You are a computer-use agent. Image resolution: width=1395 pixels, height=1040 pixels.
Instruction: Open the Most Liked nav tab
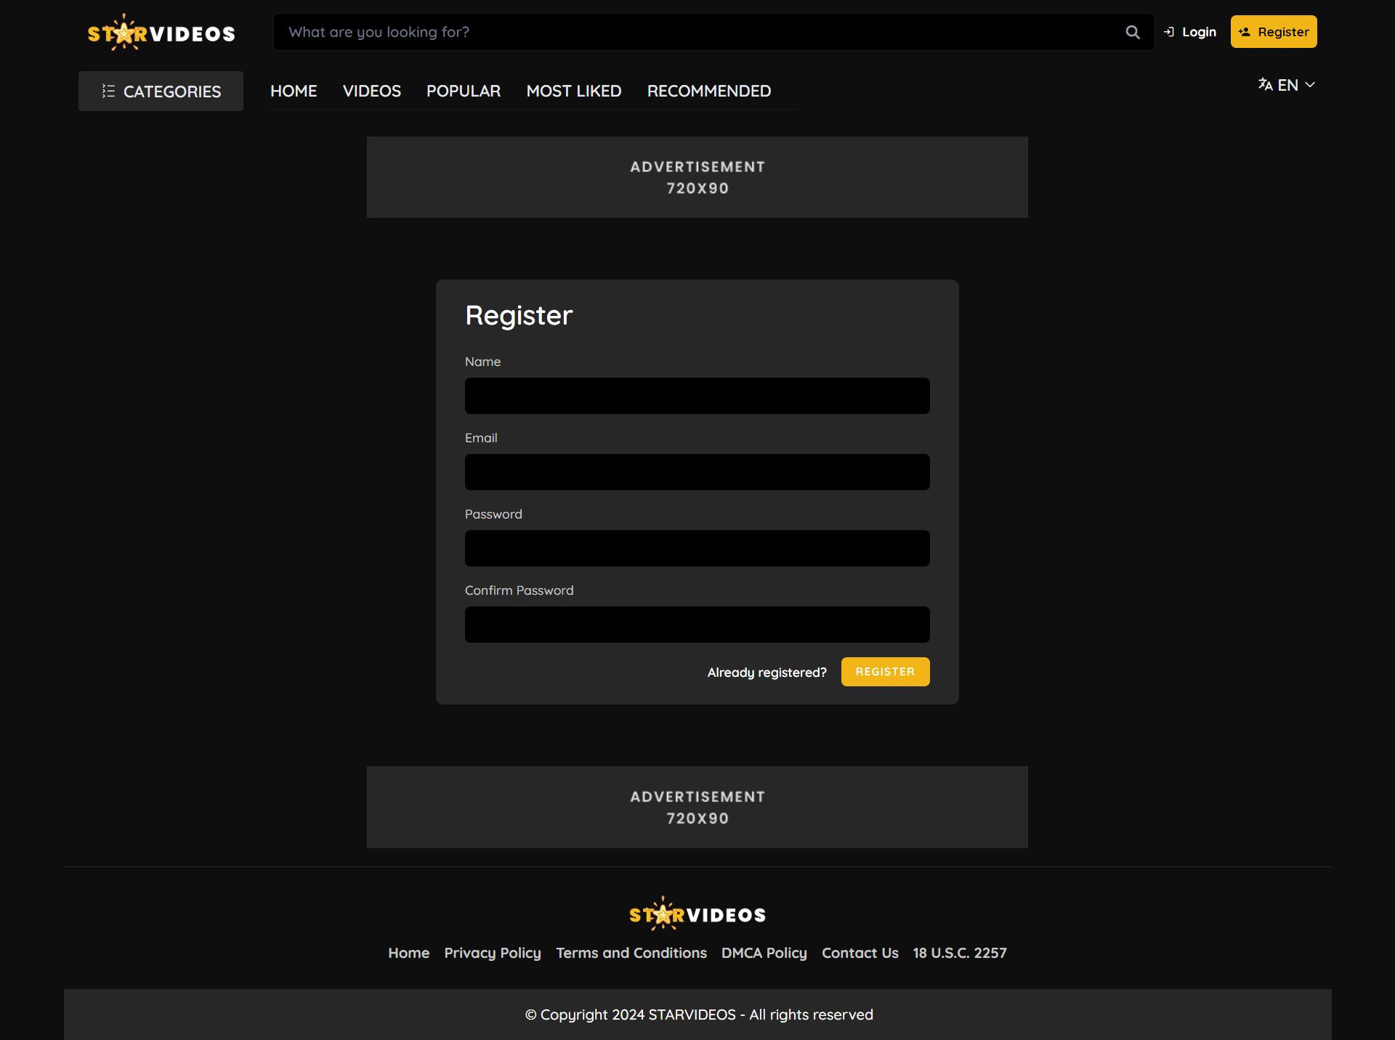point(573,92)
